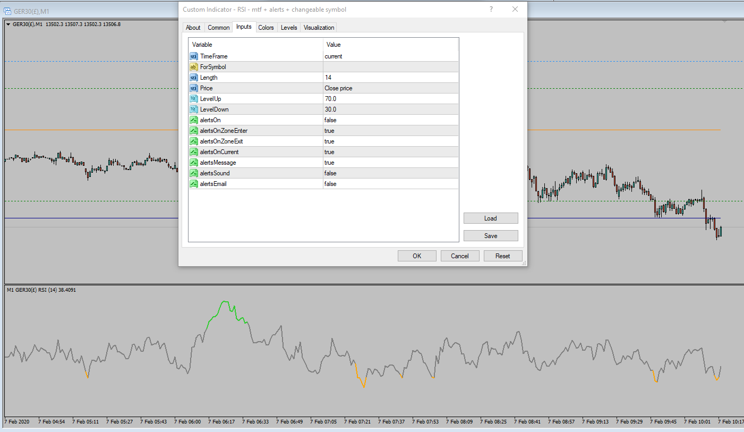
Task: Click the 'alertsSound' variable name
Action: [215, 173]
